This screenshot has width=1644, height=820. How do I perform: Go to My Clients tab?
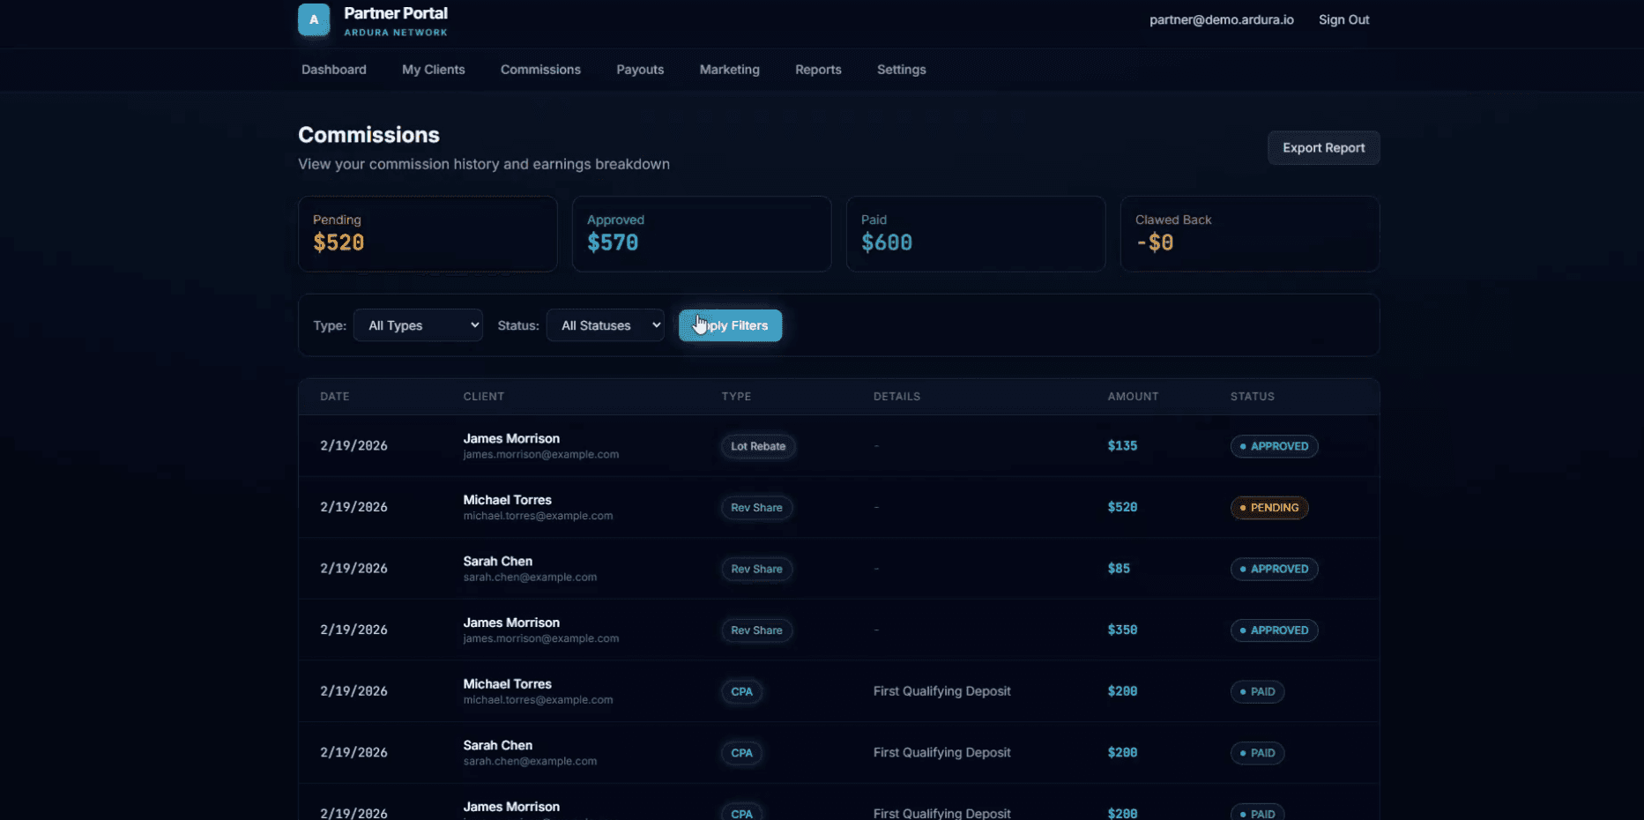[434, 70]
